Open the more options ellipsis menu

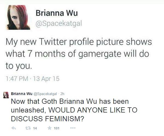(73, 128)
